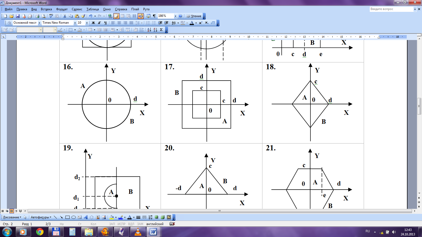This screenshot has height=237, width=422.
Task: Save document with the floppy disk icon
Action: tap(18, 16)
